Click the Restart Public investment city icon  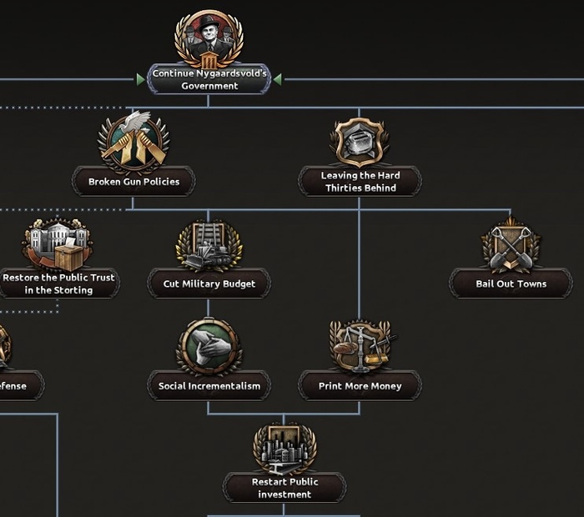284,449
